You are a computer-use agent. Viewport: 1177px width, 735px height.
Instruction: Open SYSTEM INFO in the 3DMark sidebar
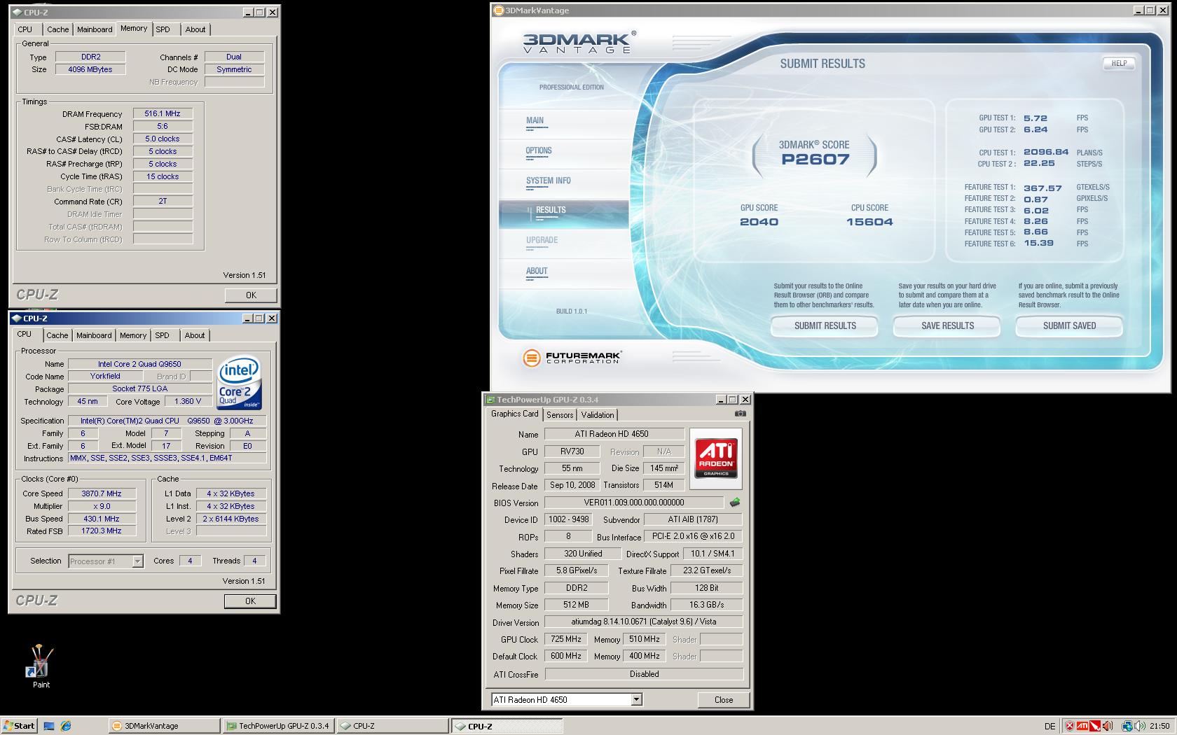pos(548,181)
